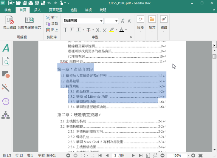This screenshot has width=217, height=158.
Task: Click the 防止編輯 prevent-editing icon
Action: tap(10, 20)
